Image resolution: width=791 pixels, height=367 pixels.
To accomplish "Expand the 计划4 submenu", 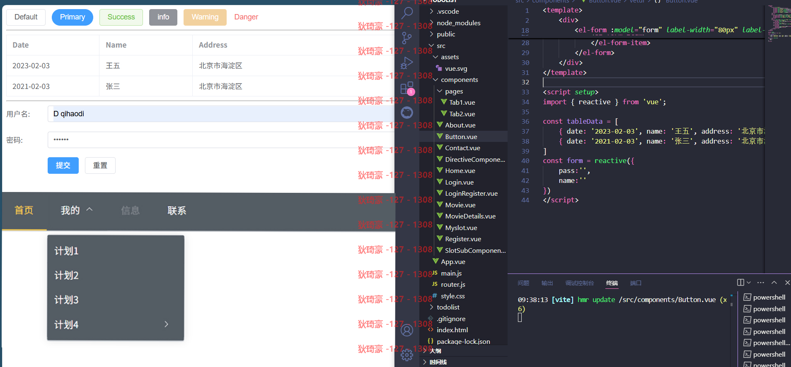I will coord(116,324).
